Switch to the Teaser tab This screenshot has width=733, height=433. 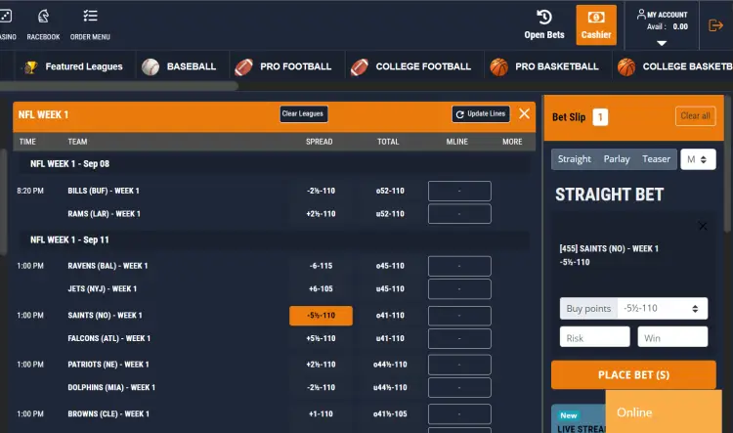(656, 159)
